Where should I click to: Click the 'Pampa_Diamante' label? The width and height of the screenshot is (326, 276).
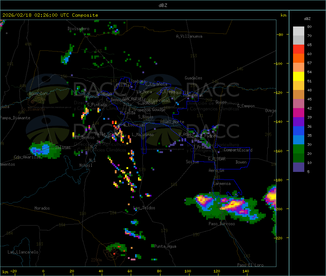15,118
